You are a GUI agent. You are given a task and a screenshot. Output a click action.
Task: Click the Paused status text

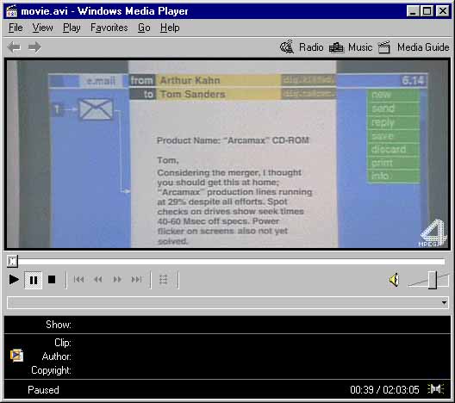pos(43,390)
